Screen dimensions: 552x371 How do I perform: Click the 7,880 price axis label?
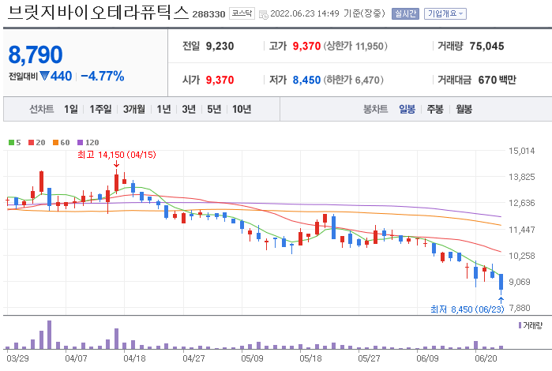[x=520, y=308]
